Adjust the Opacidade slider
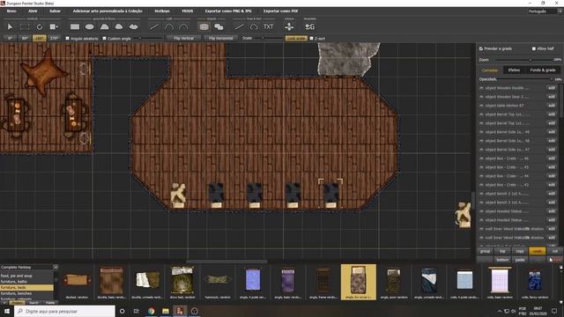Image resolution: width=564 pixels, height=317 pixels. tap(526, 79)
